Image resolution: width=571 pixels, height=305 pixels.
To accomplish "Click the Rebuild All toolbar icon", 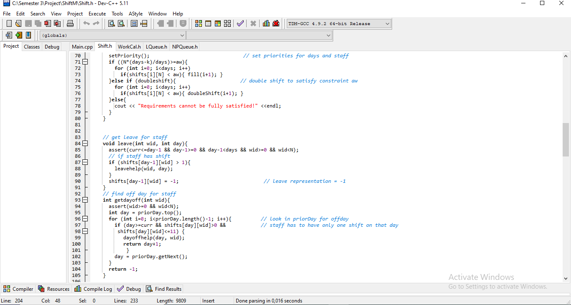I will click(227, 23).
